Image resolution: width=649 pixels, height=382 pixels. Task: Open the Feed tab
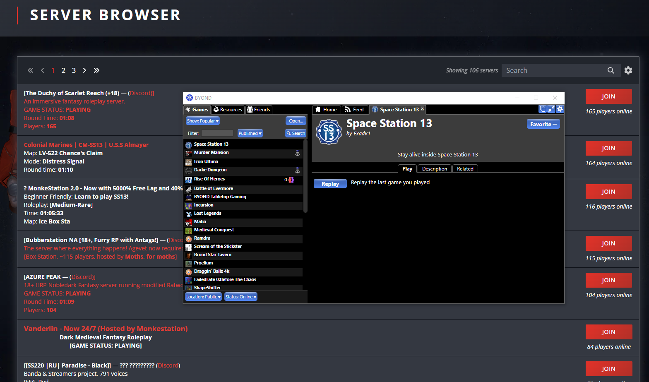[355, 110]
